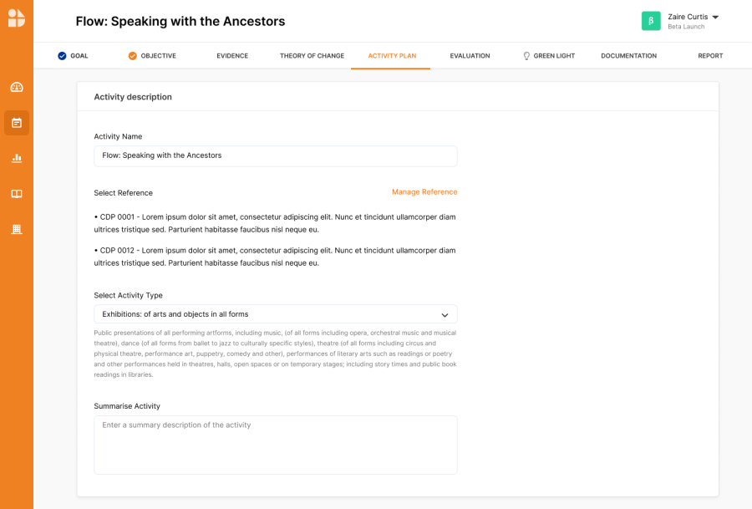Open the Theory of Change tab
The image size is (752, 509).
pyautogui.click(x=312, y=56)
